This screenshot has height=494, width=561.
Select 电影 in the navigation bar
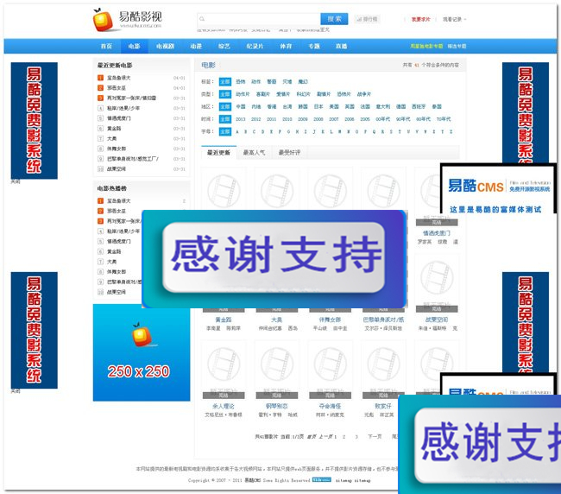click(134, 46)
